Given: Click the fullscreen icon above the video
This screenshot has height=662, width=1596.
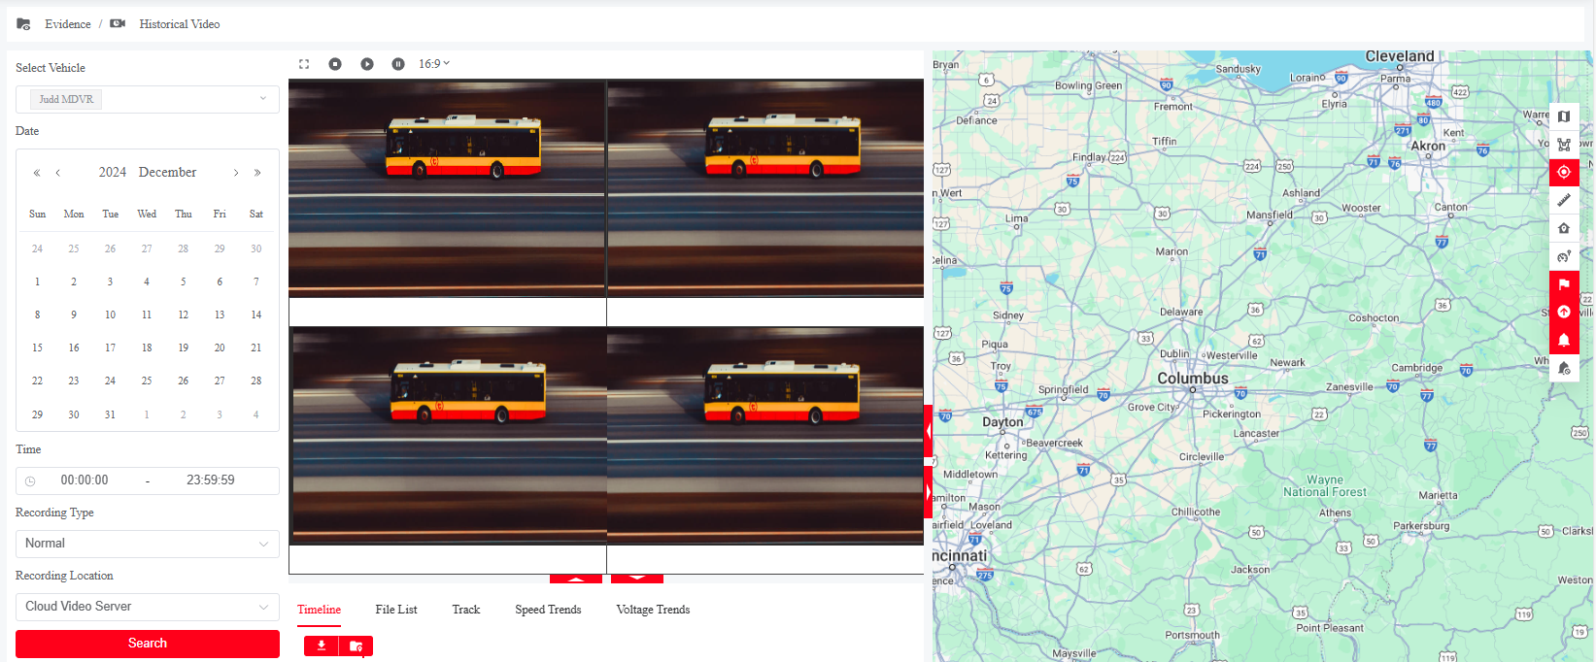Looking at the screenshot, I should coord(304,64).
